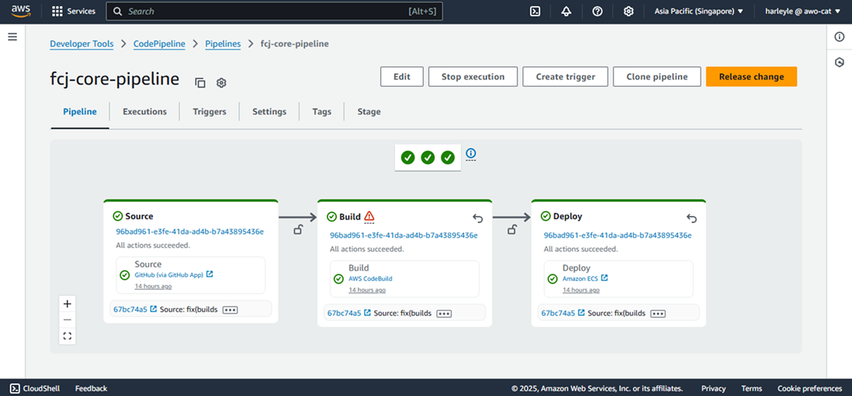Open Cookie preferences in footer

click(x=810, y=389)
